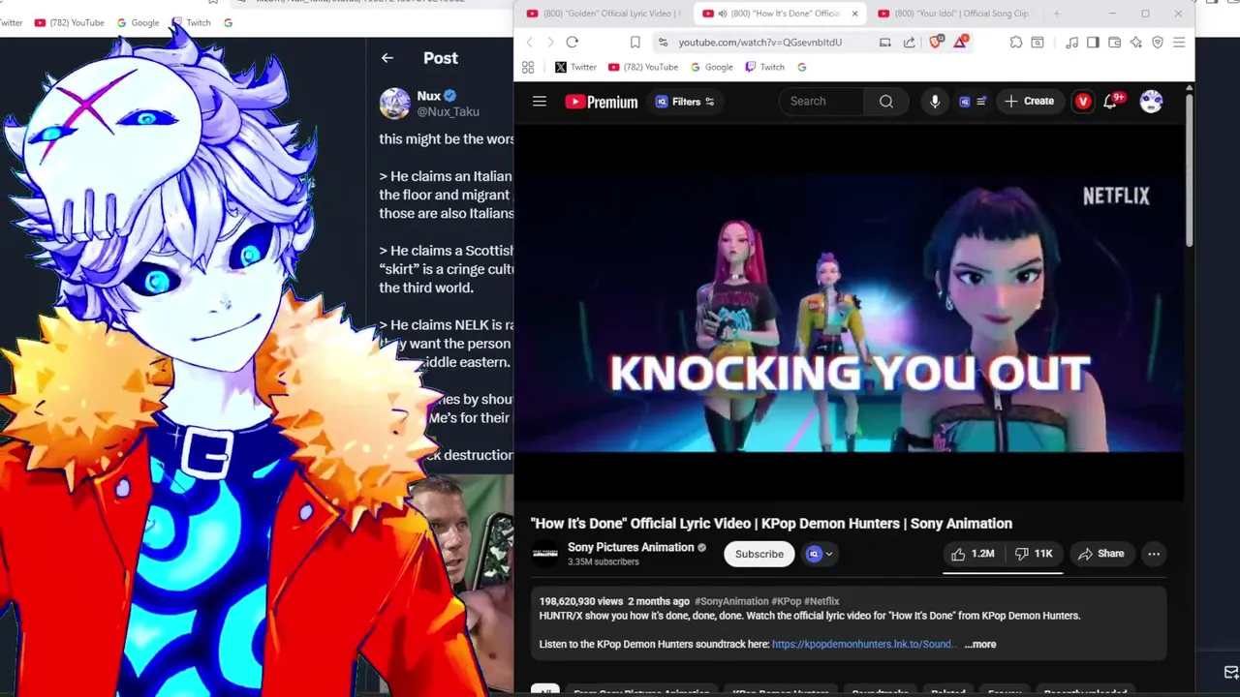Click the cast/install screen icon in address bar

(885, 43)
